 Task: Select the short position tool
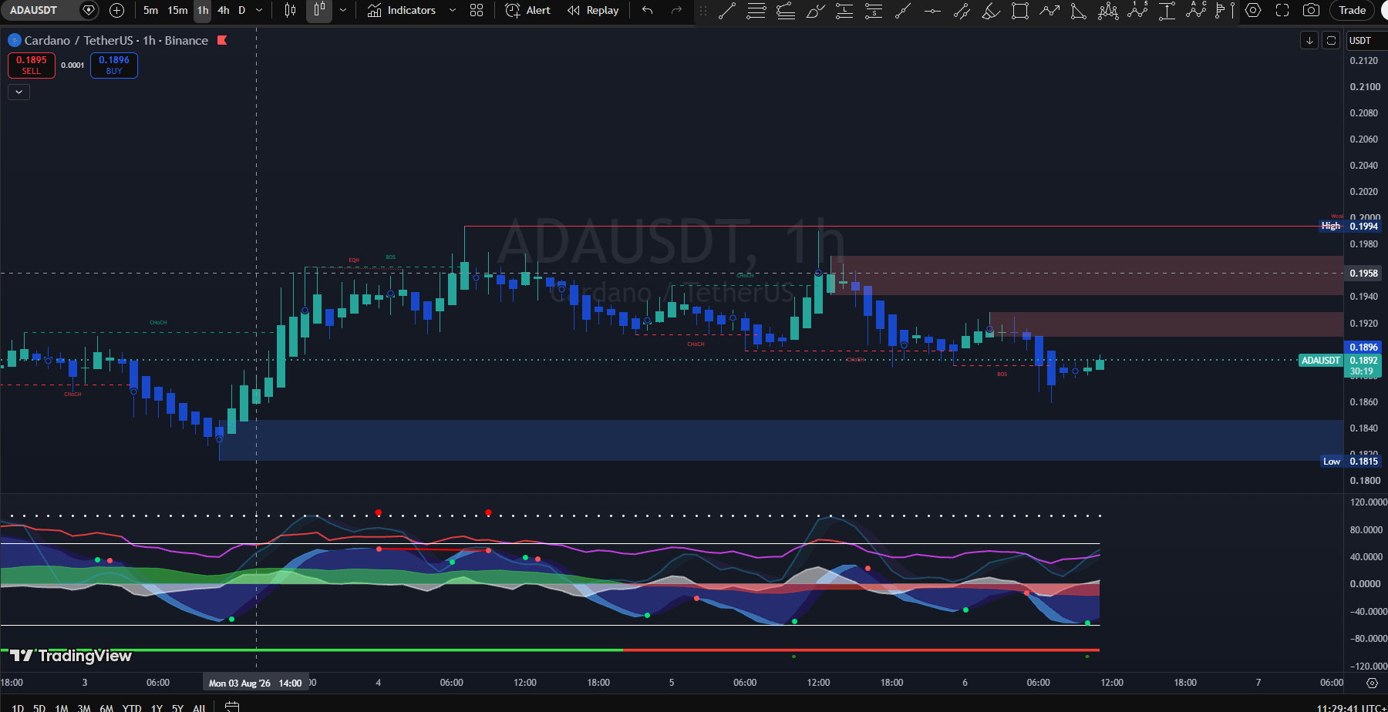click(x=874, y=10)
